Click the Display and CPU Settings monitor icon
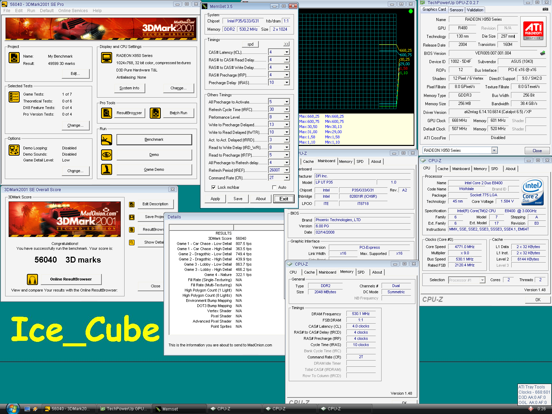 click(x=107, y=58)
